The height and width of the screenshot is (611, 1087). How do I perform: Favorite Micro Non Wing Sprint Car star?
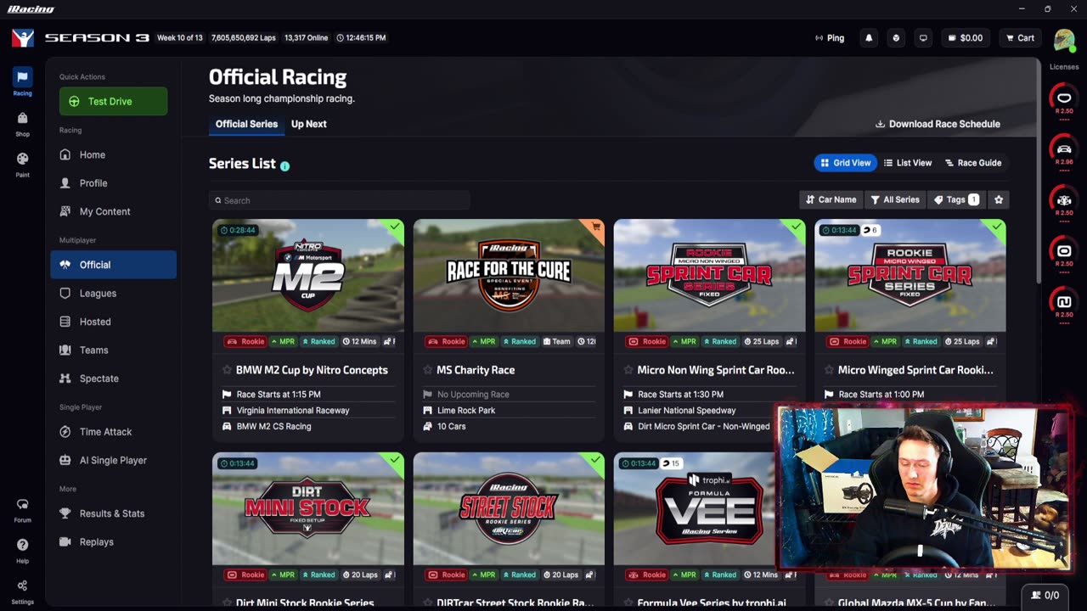[x=628, y=370]
